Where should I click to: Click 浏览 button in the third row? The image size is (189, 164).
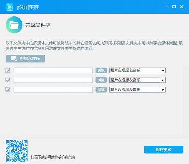[x=101, y=90]
